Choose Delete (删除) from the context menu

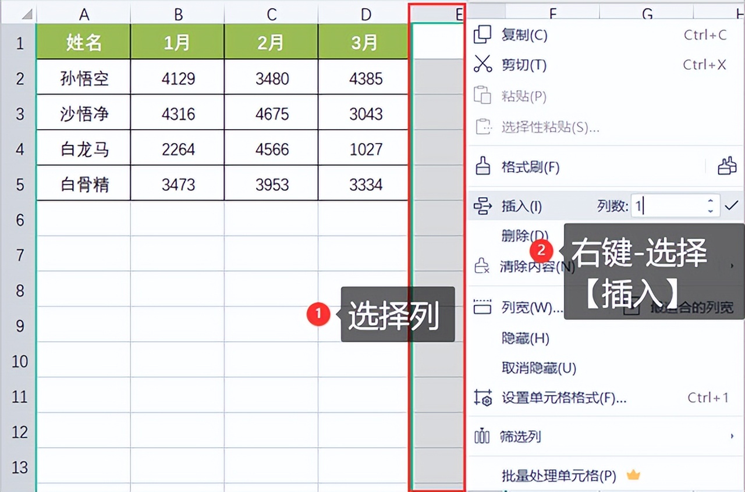(523, 234)
